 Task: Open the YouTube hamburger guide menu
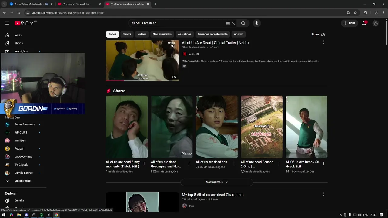[x=7, y=23]
